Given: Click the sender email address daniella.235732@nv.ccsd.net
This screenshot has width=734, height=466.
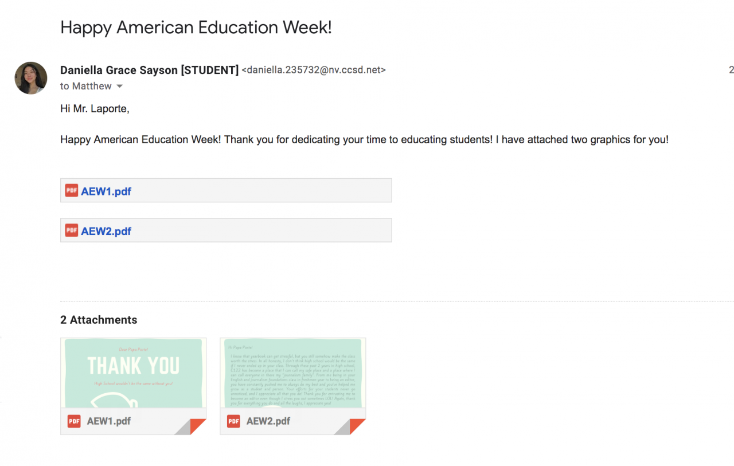Looking at the screenshot, I should pyautogui.click(x=314, y=71).
